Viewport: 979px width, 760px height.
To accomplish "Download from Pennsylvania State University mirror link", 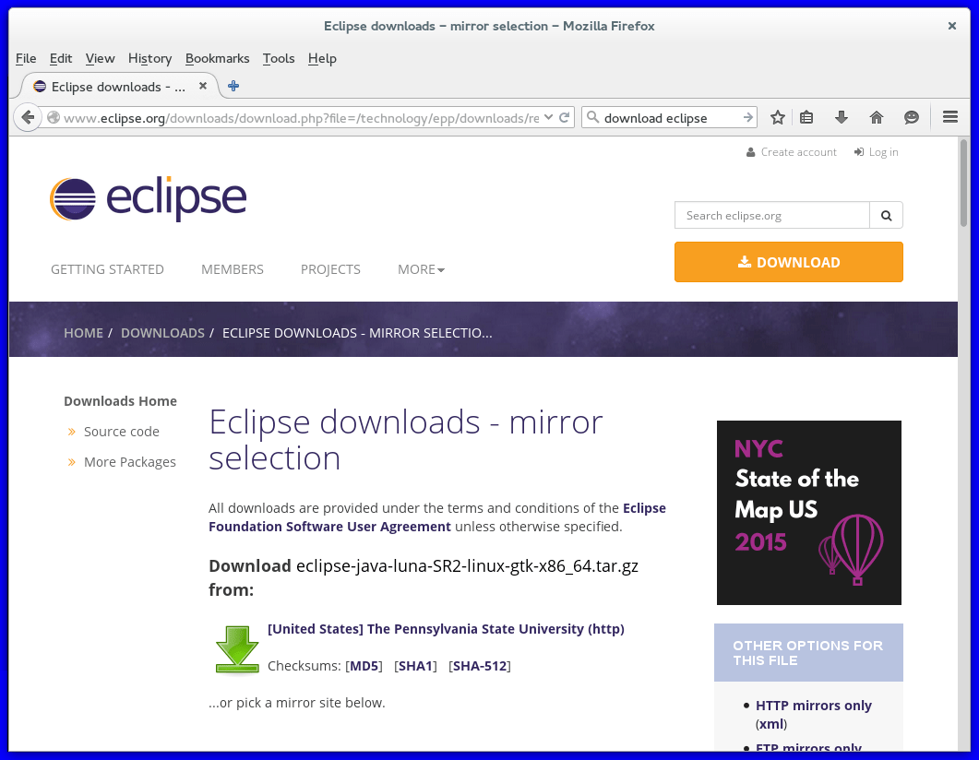I will coord(446,628).
